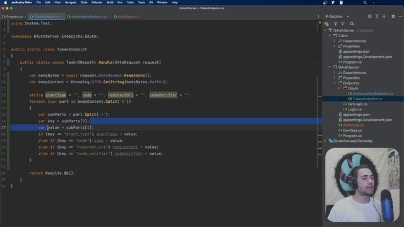The image size is (404, 227).
Task: Click the Properties icon under OAuthServer project
Action: tap(340, 78)
